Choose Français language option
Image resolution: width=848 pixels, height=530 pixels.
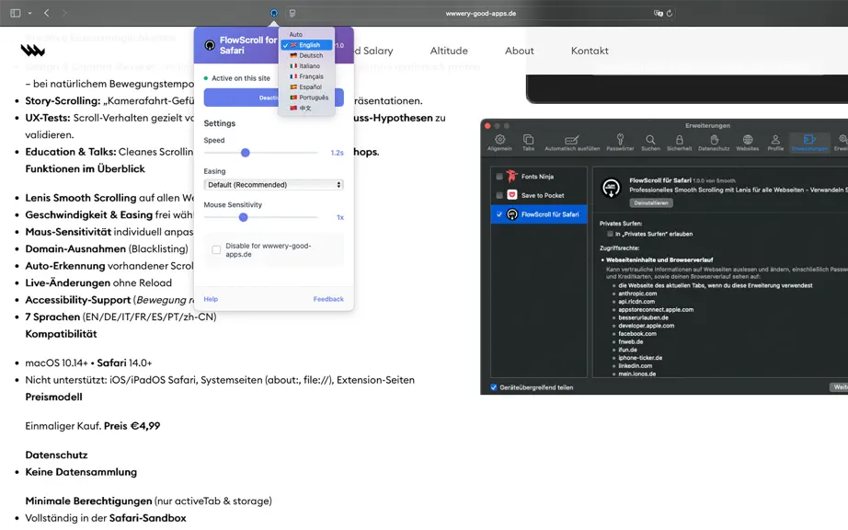click(x=306, y=76)
